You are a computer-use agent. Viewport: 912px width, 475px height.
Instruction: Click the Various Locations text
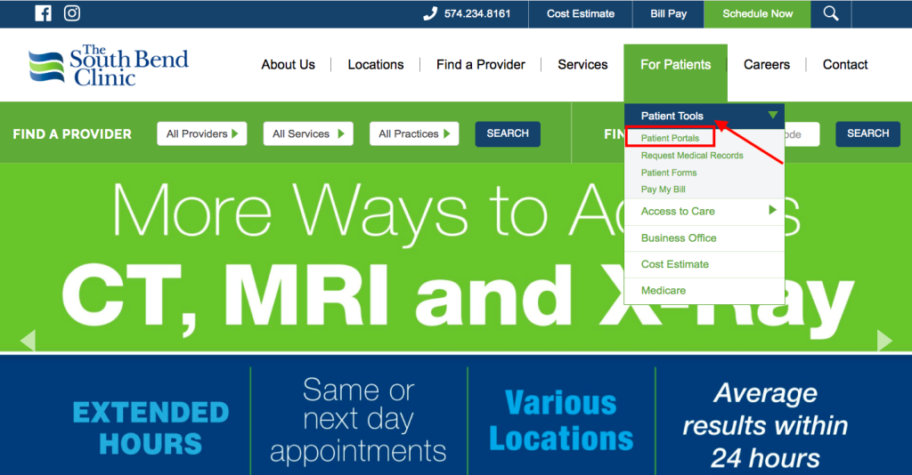(561, 421)
